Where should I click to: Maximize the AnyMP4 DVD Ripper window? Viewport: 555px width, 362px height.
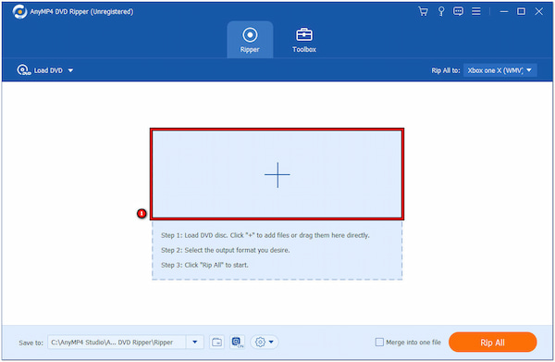pyautogui.click(x=521, y=12)
